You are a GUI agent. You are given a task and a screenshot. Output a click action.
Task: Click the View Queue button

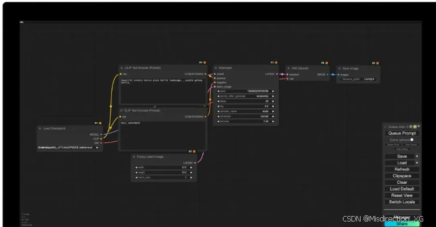[x=410, y=145]
